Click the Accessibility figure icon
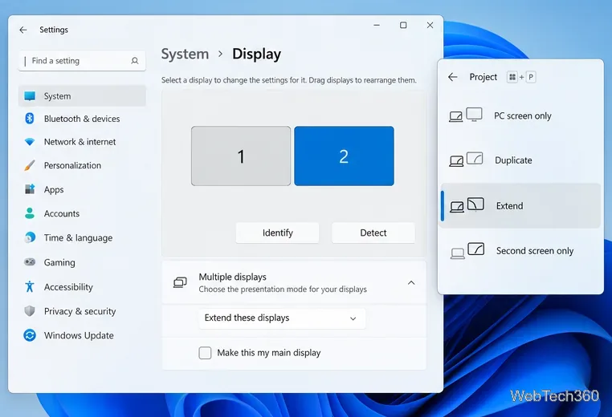The height and width of the screenshot is (417, 612). (30, 286)
